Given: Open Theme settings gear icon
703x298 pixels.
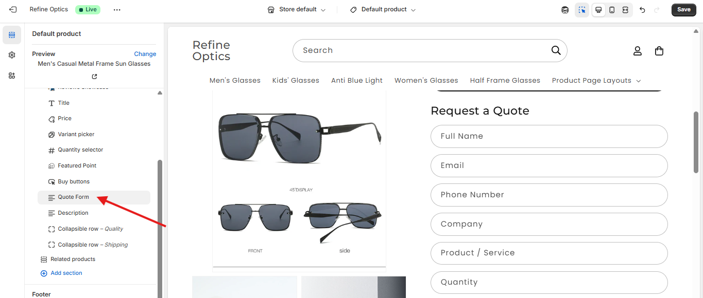Looking at the screenshot, I should pos(12,55).
